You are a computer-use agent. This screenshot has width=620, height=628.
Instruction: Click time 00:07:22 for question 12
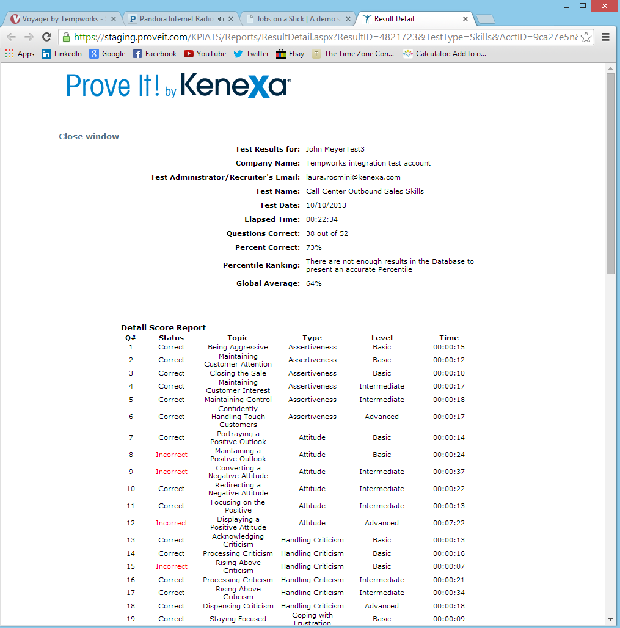449,523
